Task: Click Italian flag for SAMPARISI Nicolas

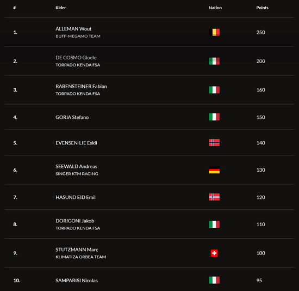Action: pos(214,280)
